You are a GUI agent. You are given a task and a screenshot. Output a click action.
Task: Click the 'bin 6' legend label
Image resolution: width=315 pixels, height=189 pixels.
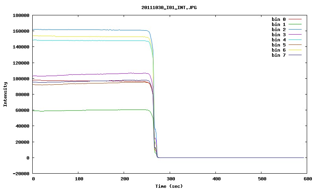[x=279, y=50]
